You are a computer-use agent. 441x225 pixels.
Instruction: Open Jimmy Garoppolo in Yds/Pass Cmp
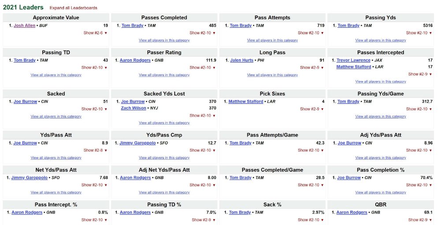(x=138, y=143)
